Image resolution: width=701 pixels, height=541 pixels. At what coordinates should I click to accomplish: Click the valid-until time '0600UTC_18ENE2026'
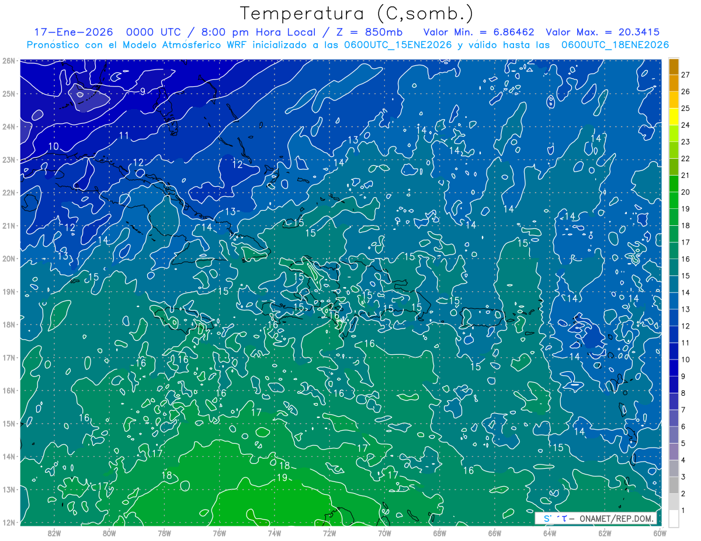(615, 45)
